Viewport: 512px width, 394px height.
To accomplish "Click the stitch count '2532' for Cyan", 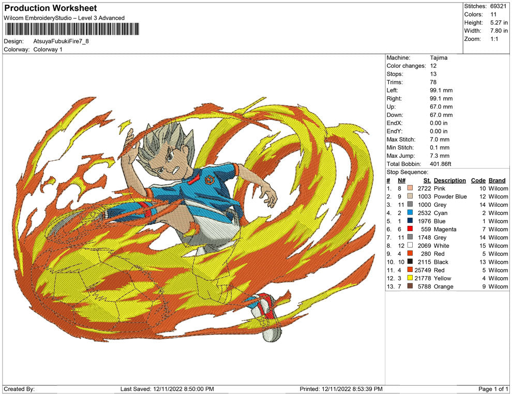I will click(x=425, y=213).
